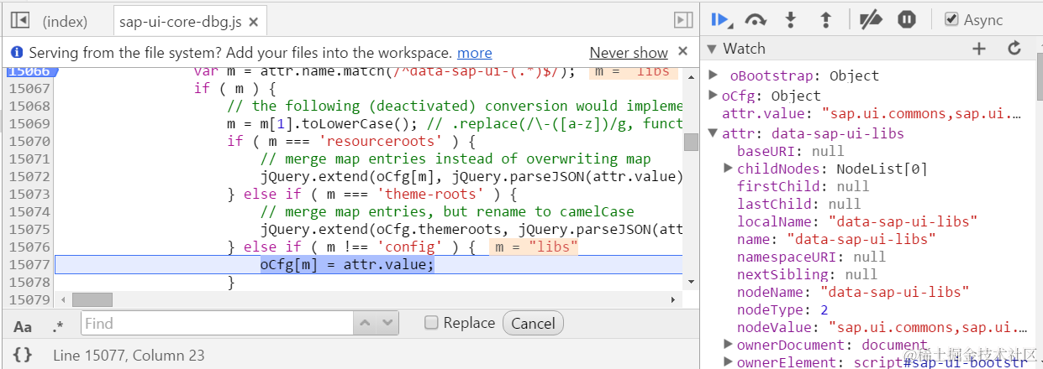Enable the Async checkbox
The width and height of the screenshot is (1043, 369).
pyautogui.click(x=951, y=19)
